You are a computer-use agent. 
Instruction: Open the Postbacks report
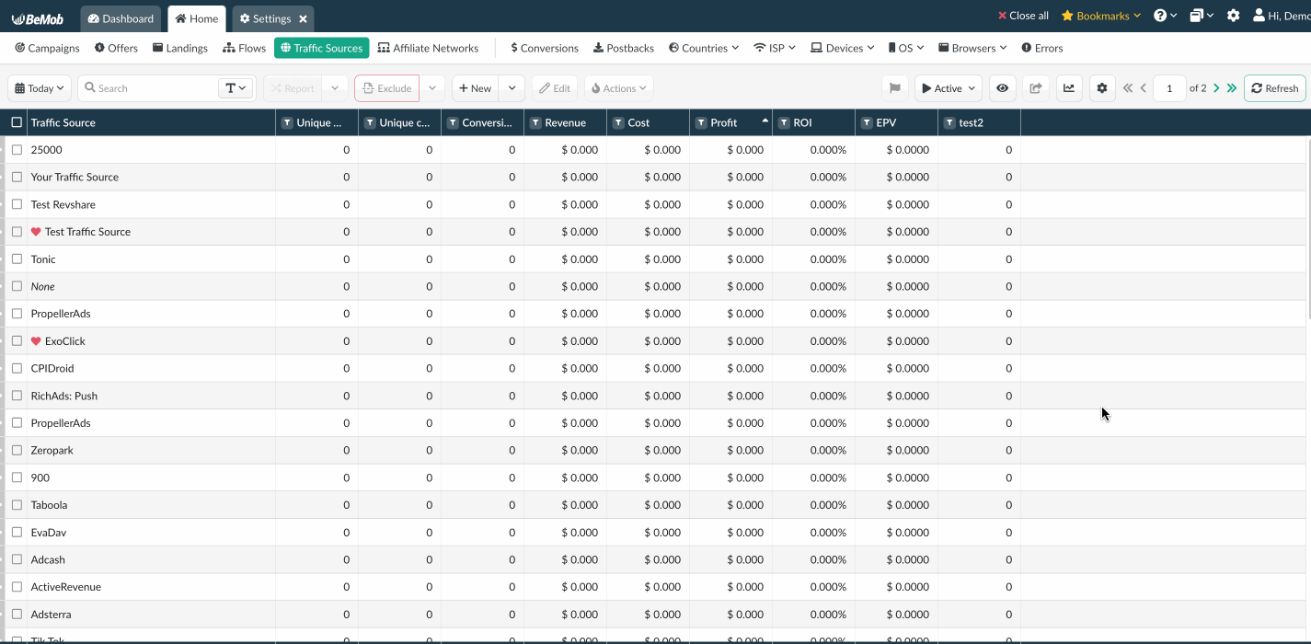tap(624, 48)
